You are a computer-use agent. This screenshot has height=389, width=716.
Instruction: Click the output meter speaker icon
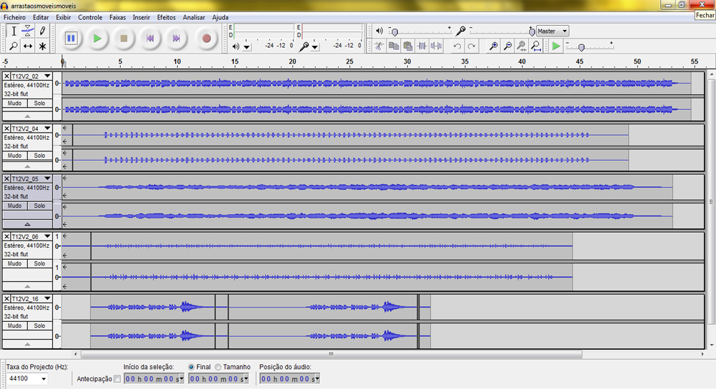click(236, 46)
